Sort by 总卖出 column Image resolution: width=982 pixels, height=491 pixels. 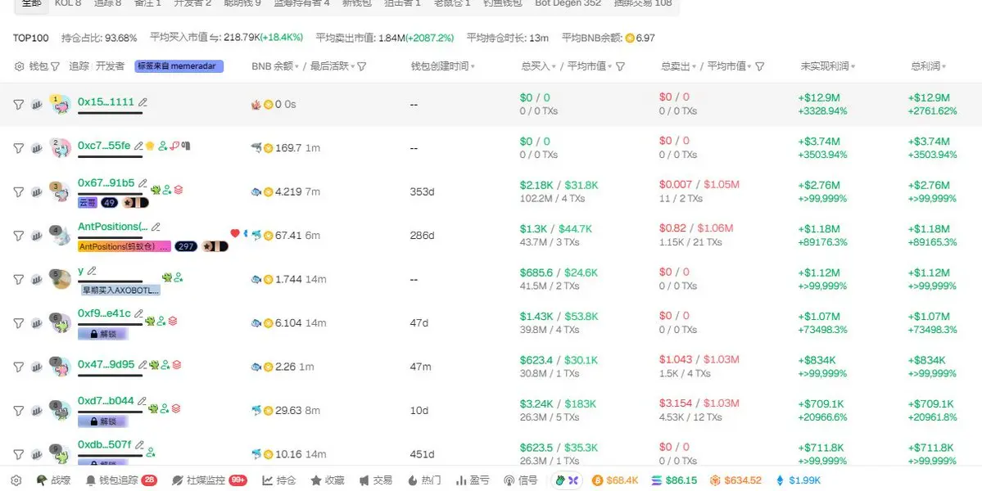pos(678,66)
